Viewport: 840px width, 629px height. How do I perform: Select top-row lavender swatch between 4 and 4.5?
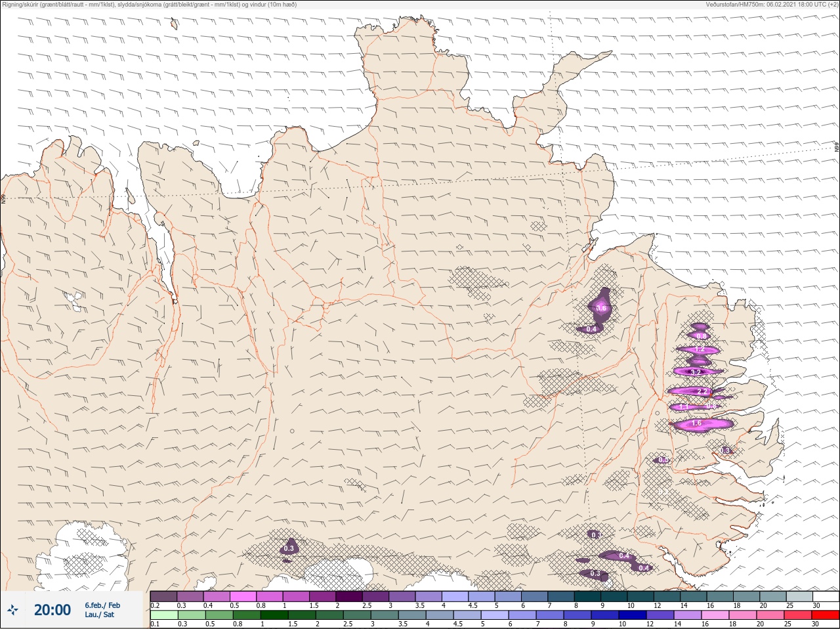(456, 596)
